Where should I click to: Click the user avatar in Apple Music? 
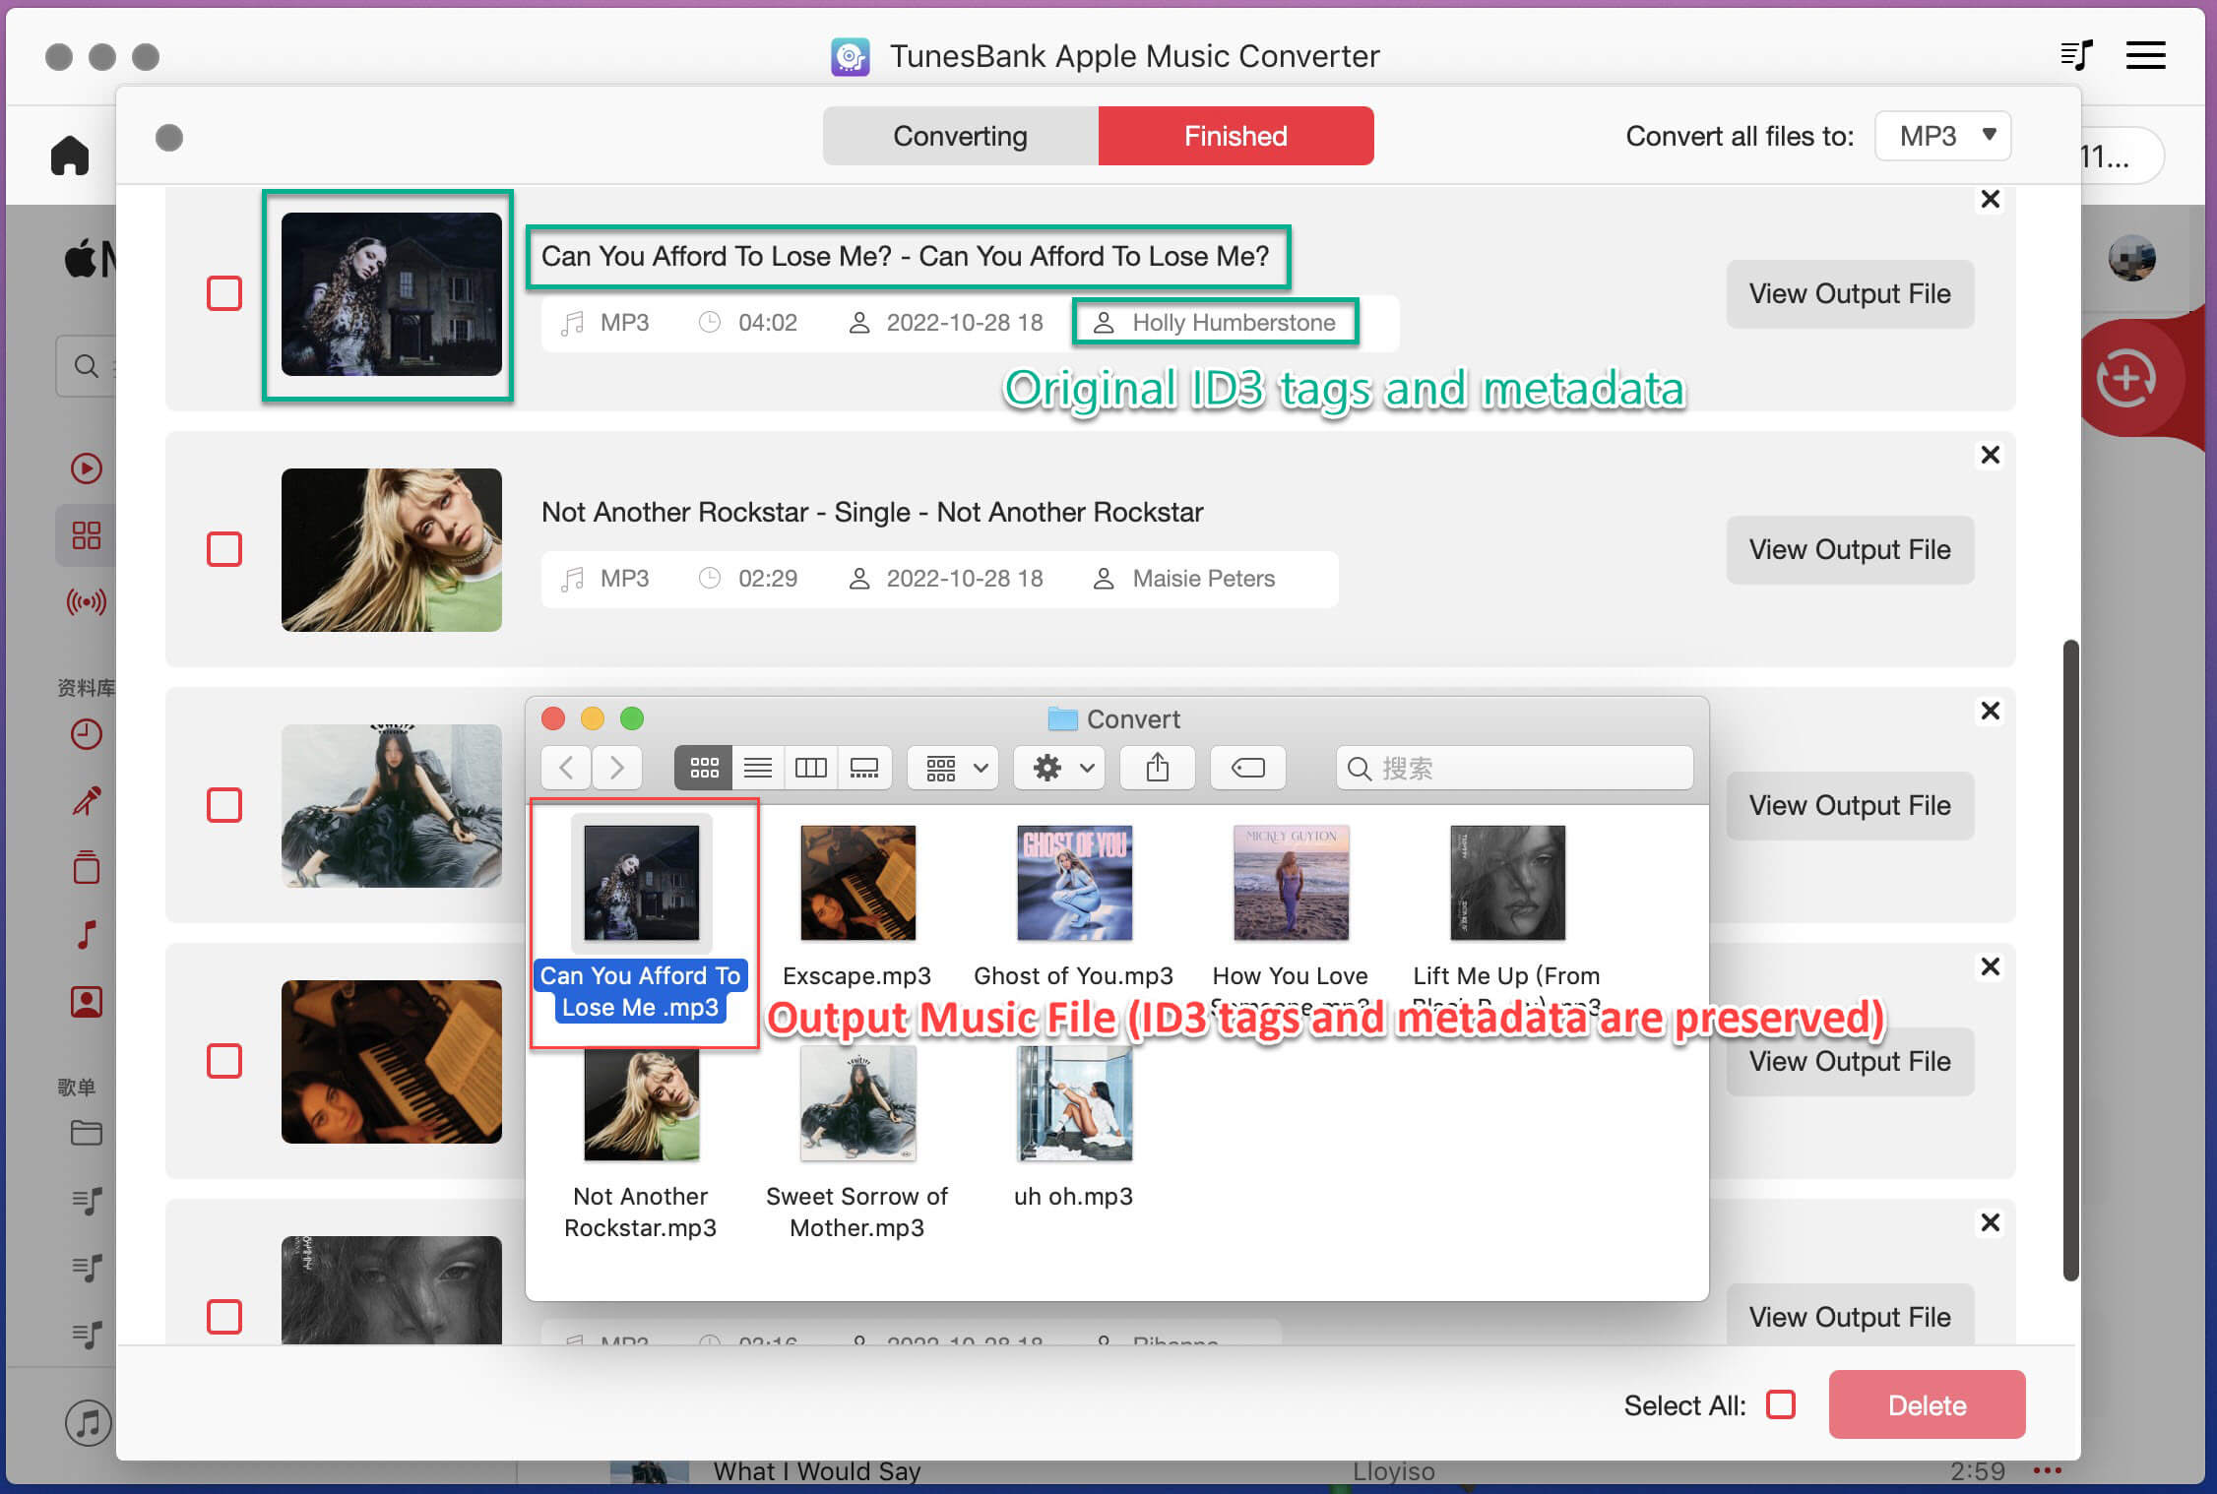(x=2132, y=258)
